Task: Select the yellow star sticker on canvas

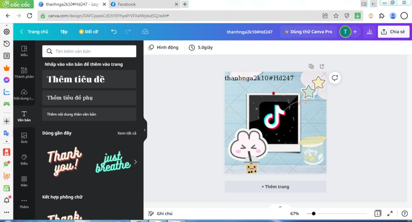Action: click(318, 82)
